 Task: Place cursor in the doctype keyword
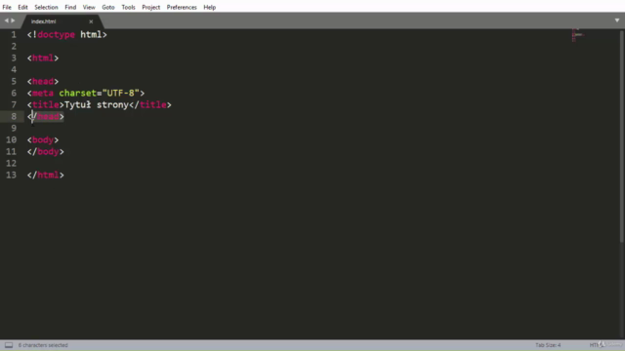coord(57,35)
